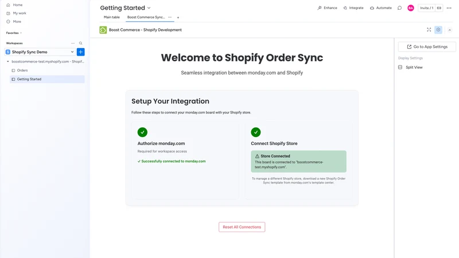Click 'Successfully connected to monday.com' text
The height and width of the screenshot is (258, 459).
point(174,161)
